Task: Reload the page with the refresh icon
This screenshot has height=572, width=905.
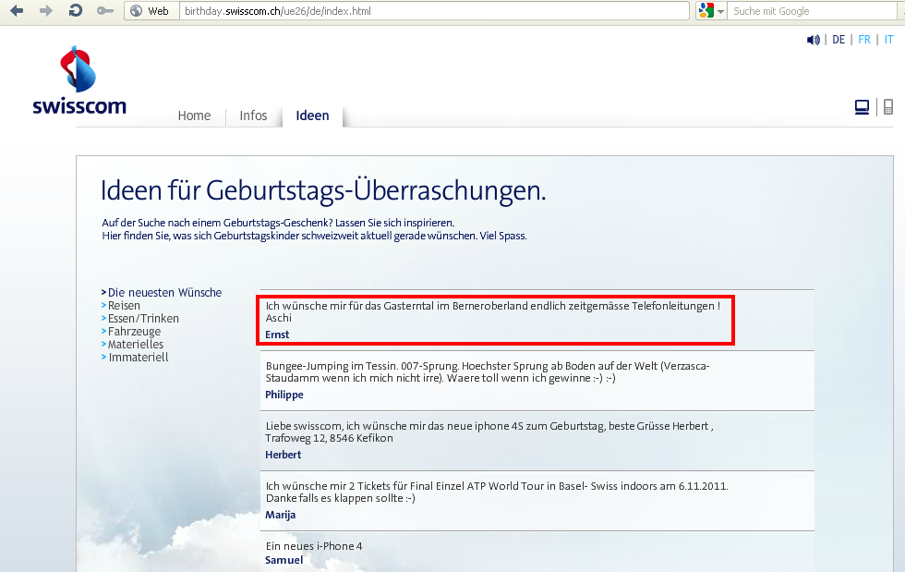Action: coord(75,10)
